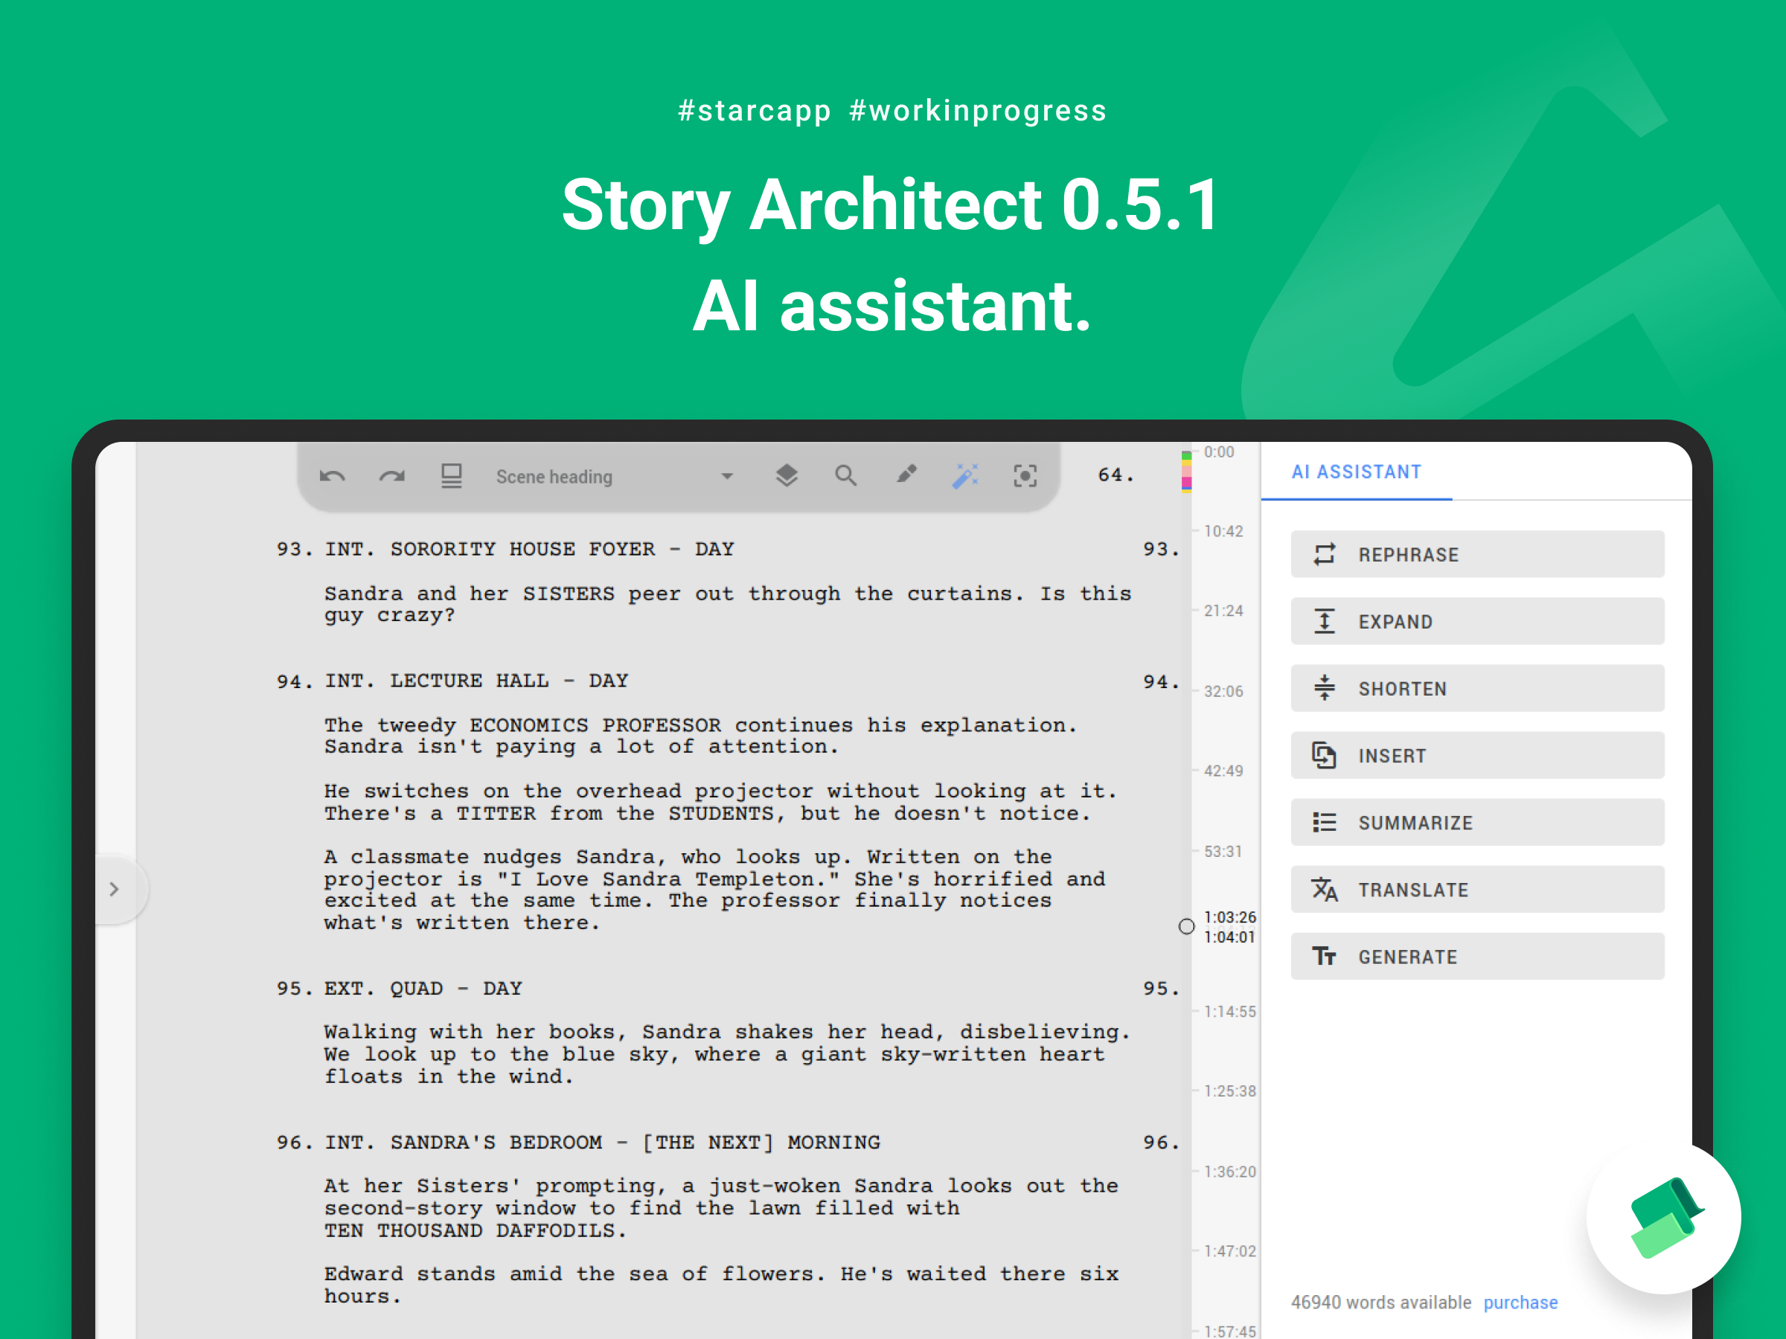
Task: Click scene heading 'INT. SORORITY HOUSE FOYER - DAY'
Action: pos(530,550)
